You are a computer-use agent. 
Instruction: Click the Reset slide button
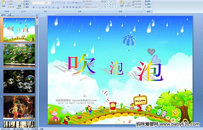[26, 4]
